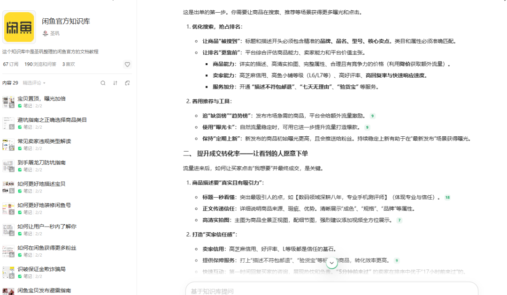Click the sort order icon

point(115,83)
